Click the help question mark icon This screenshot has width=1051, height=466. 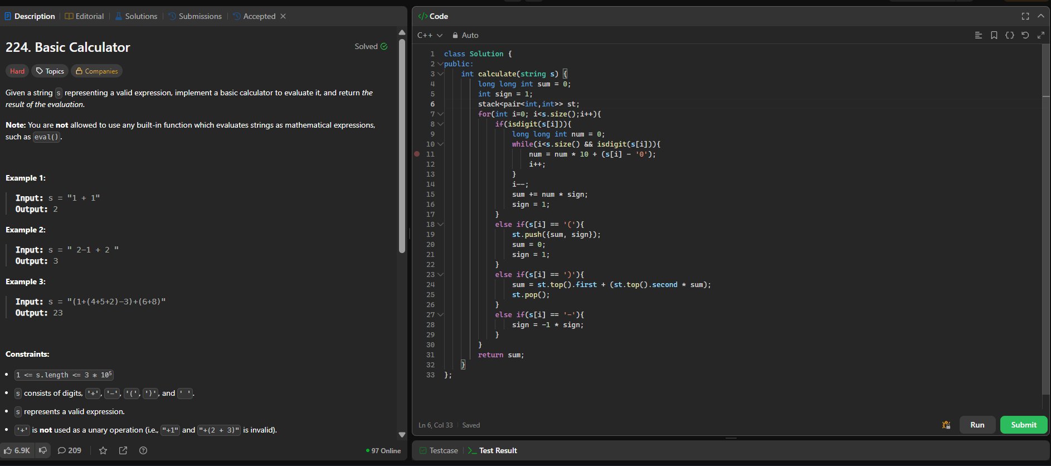click(143, 450)
